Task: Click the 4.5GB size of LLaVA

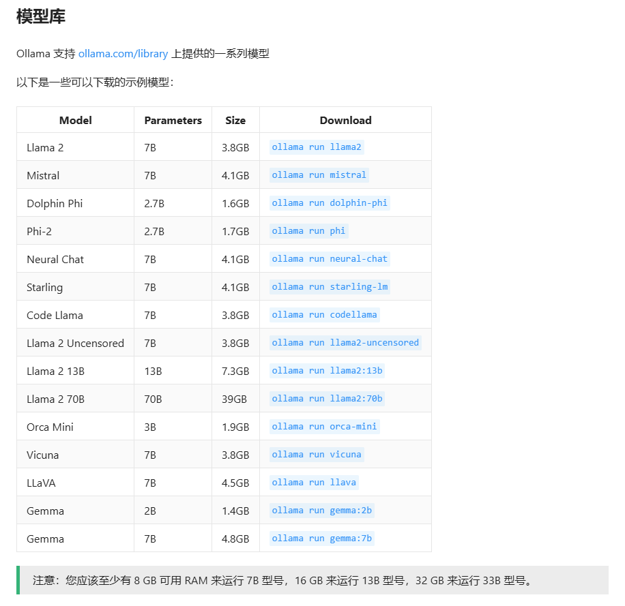Action: coord(235,483)
